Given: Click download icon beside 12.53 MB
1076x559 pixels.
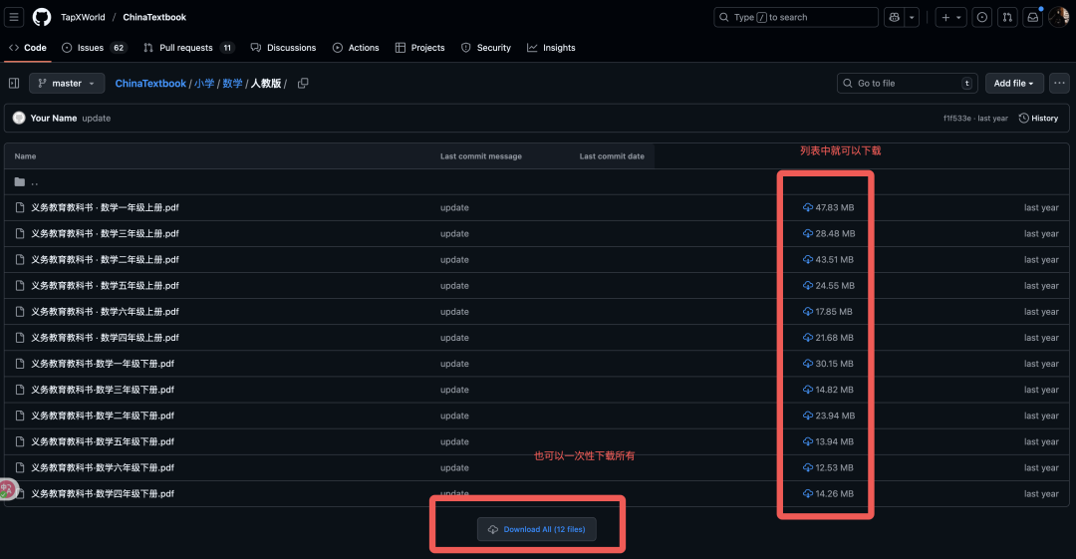Looking at the screenshot, I should pyautogui.click(x=808, y=467).
